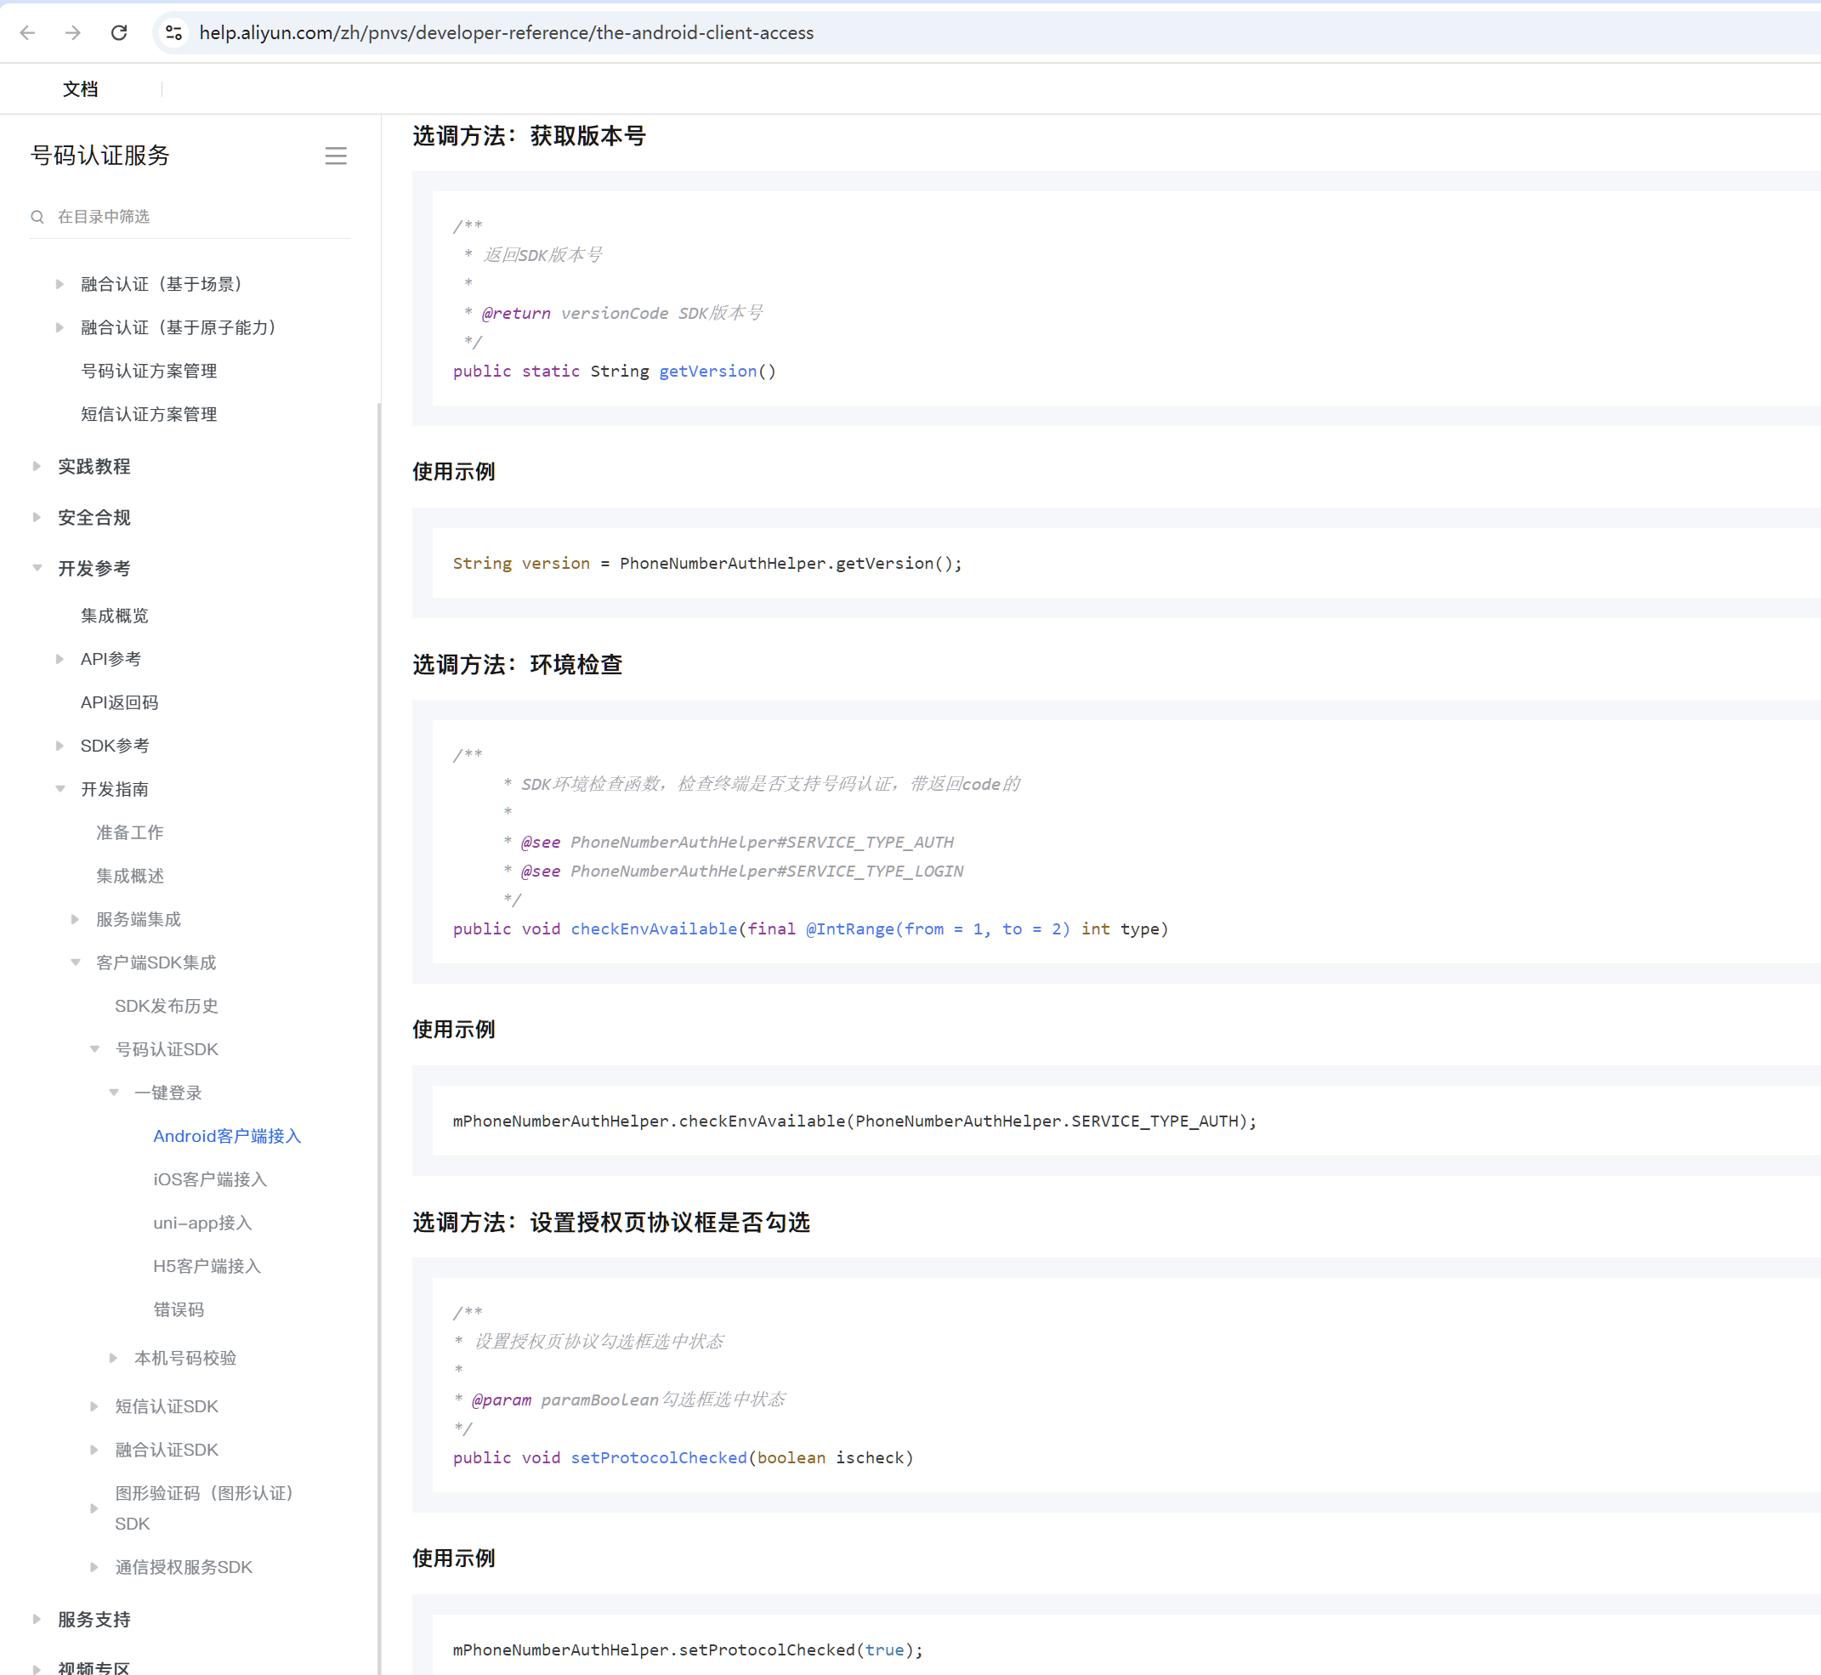Collapse sidebar with hamburger menu icon

click(335, 156)
